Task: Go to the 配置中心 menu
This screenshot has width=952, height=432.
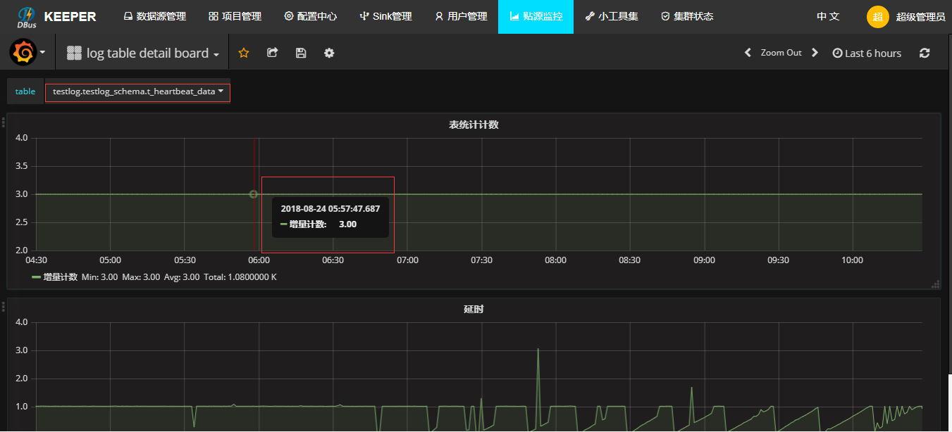Action: click(311, 16)
